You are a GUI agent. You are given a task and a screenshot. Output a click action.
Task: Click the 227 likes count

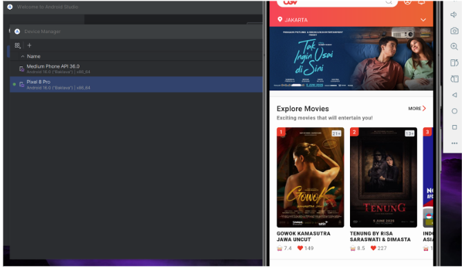(x=382, y=248)
